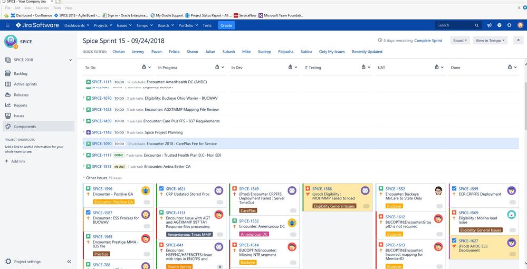Open issue SPICE-1596 link
Screen dimensions: 527x269
pyautogui.click(x=102, y=189)
